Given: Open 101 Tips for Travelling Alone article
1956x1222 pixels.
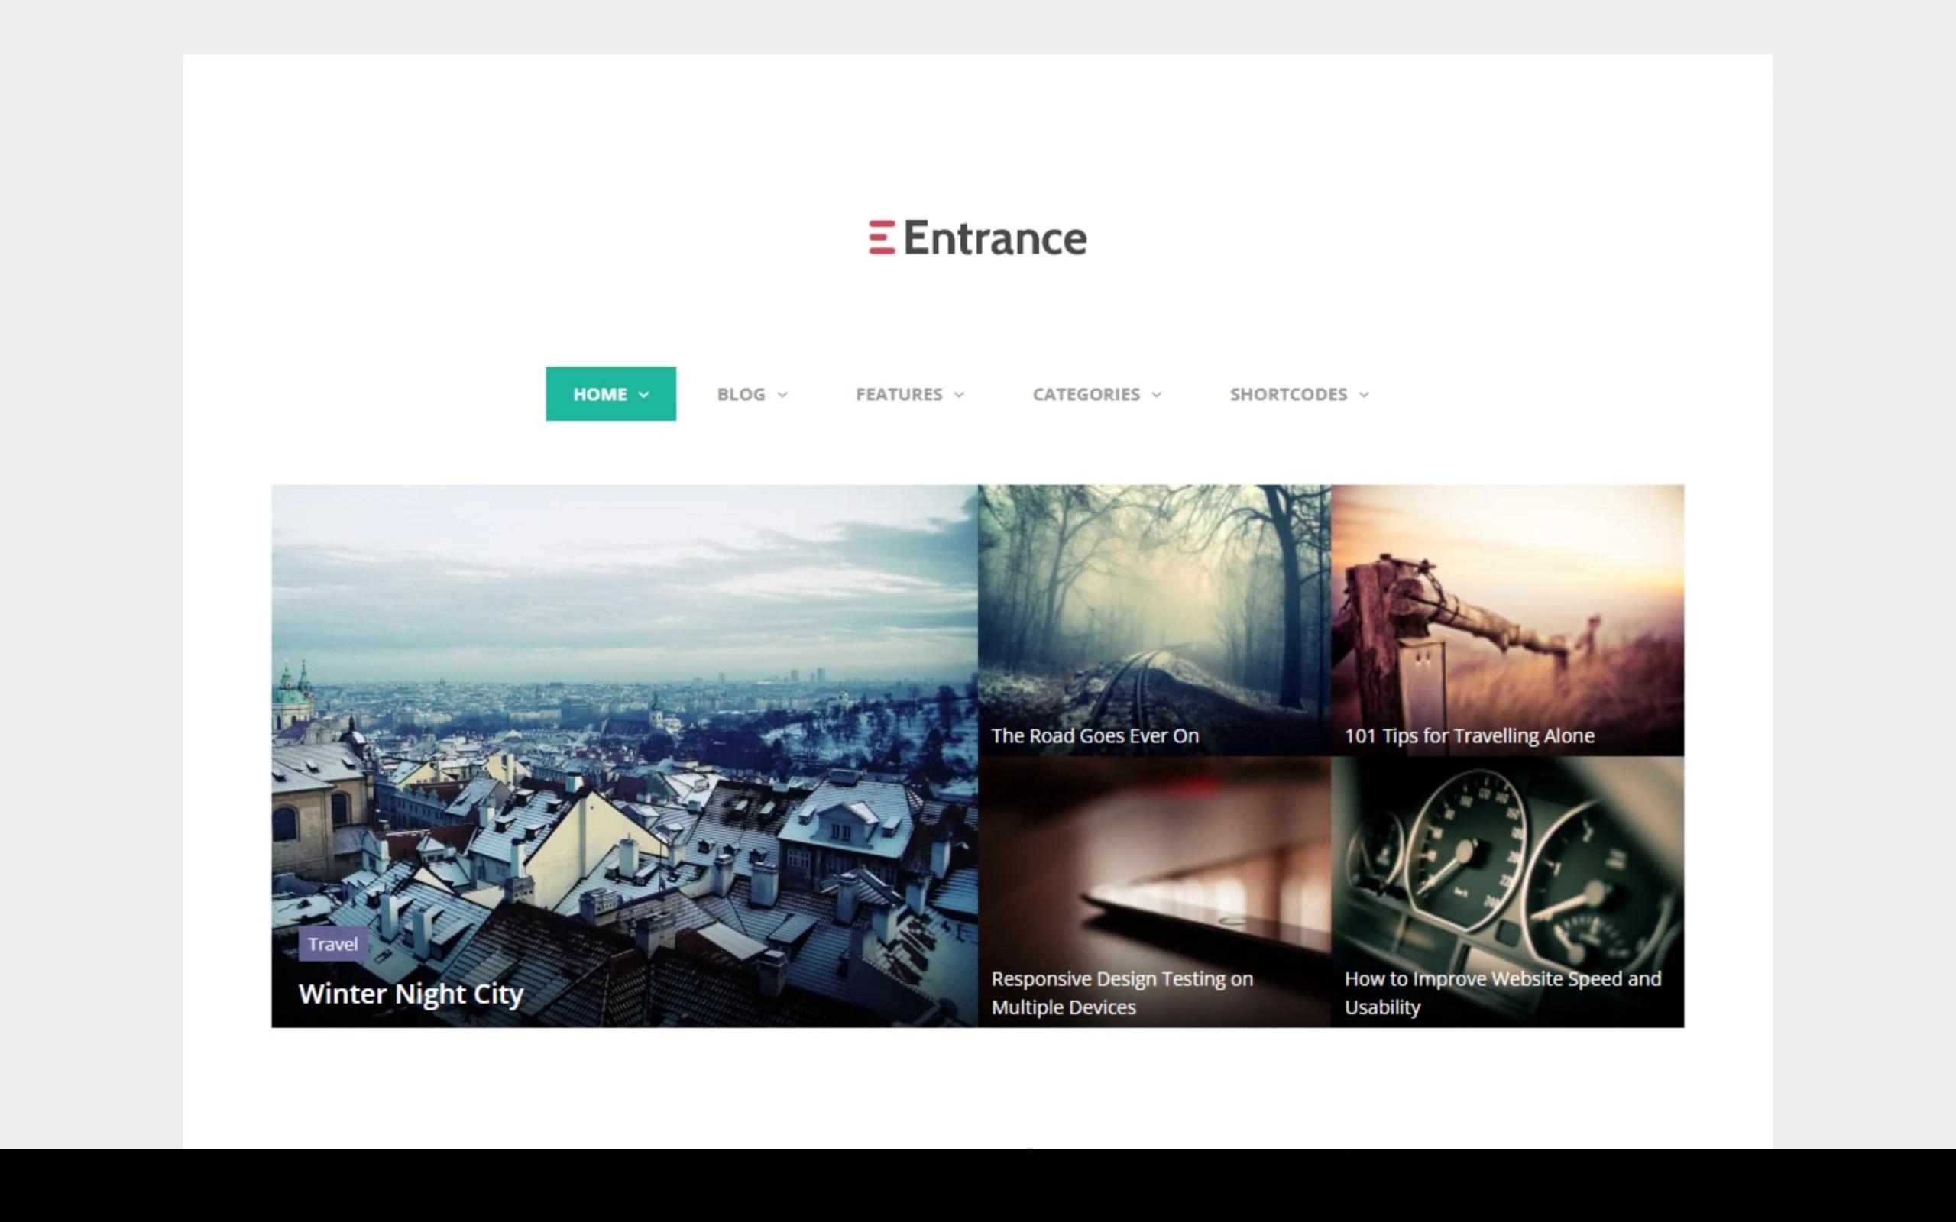Looking at the screenshot, I should click(1469, 735).
